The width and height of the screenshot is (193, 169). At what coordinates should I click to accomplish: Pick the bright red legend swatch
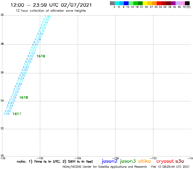coord(159,3)
